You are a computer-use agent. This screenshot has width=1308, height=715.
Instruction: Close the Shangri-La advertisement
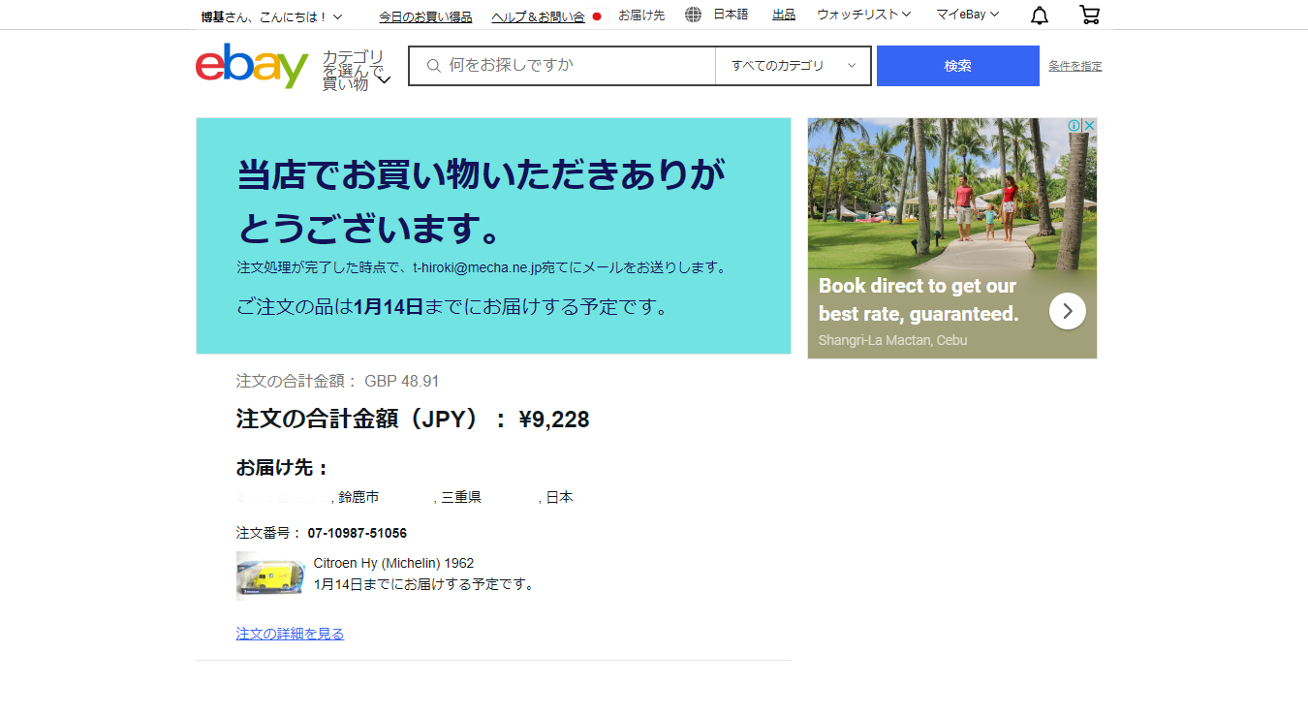[1089, 126]
